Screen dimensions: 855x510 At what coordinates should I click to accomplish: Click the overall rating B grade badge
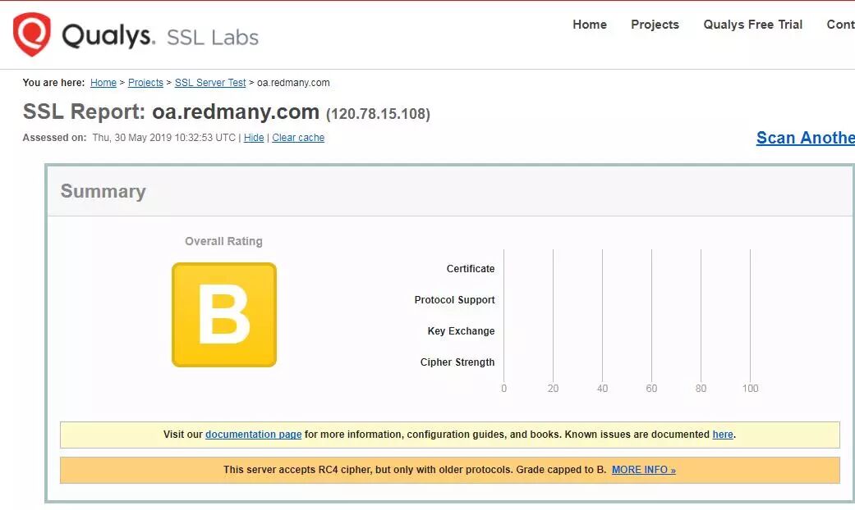click(x=224, y=315)
